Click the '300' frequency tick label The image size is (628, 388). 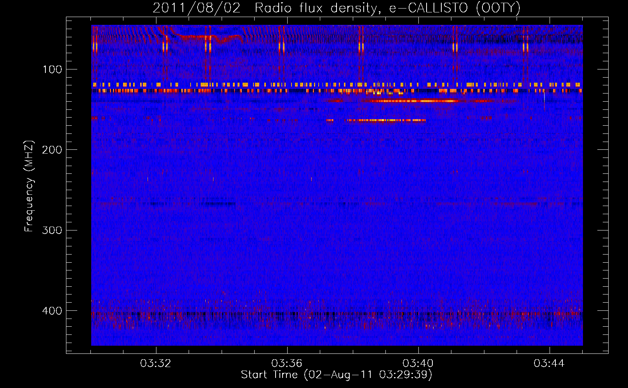(x=52, y=230)
